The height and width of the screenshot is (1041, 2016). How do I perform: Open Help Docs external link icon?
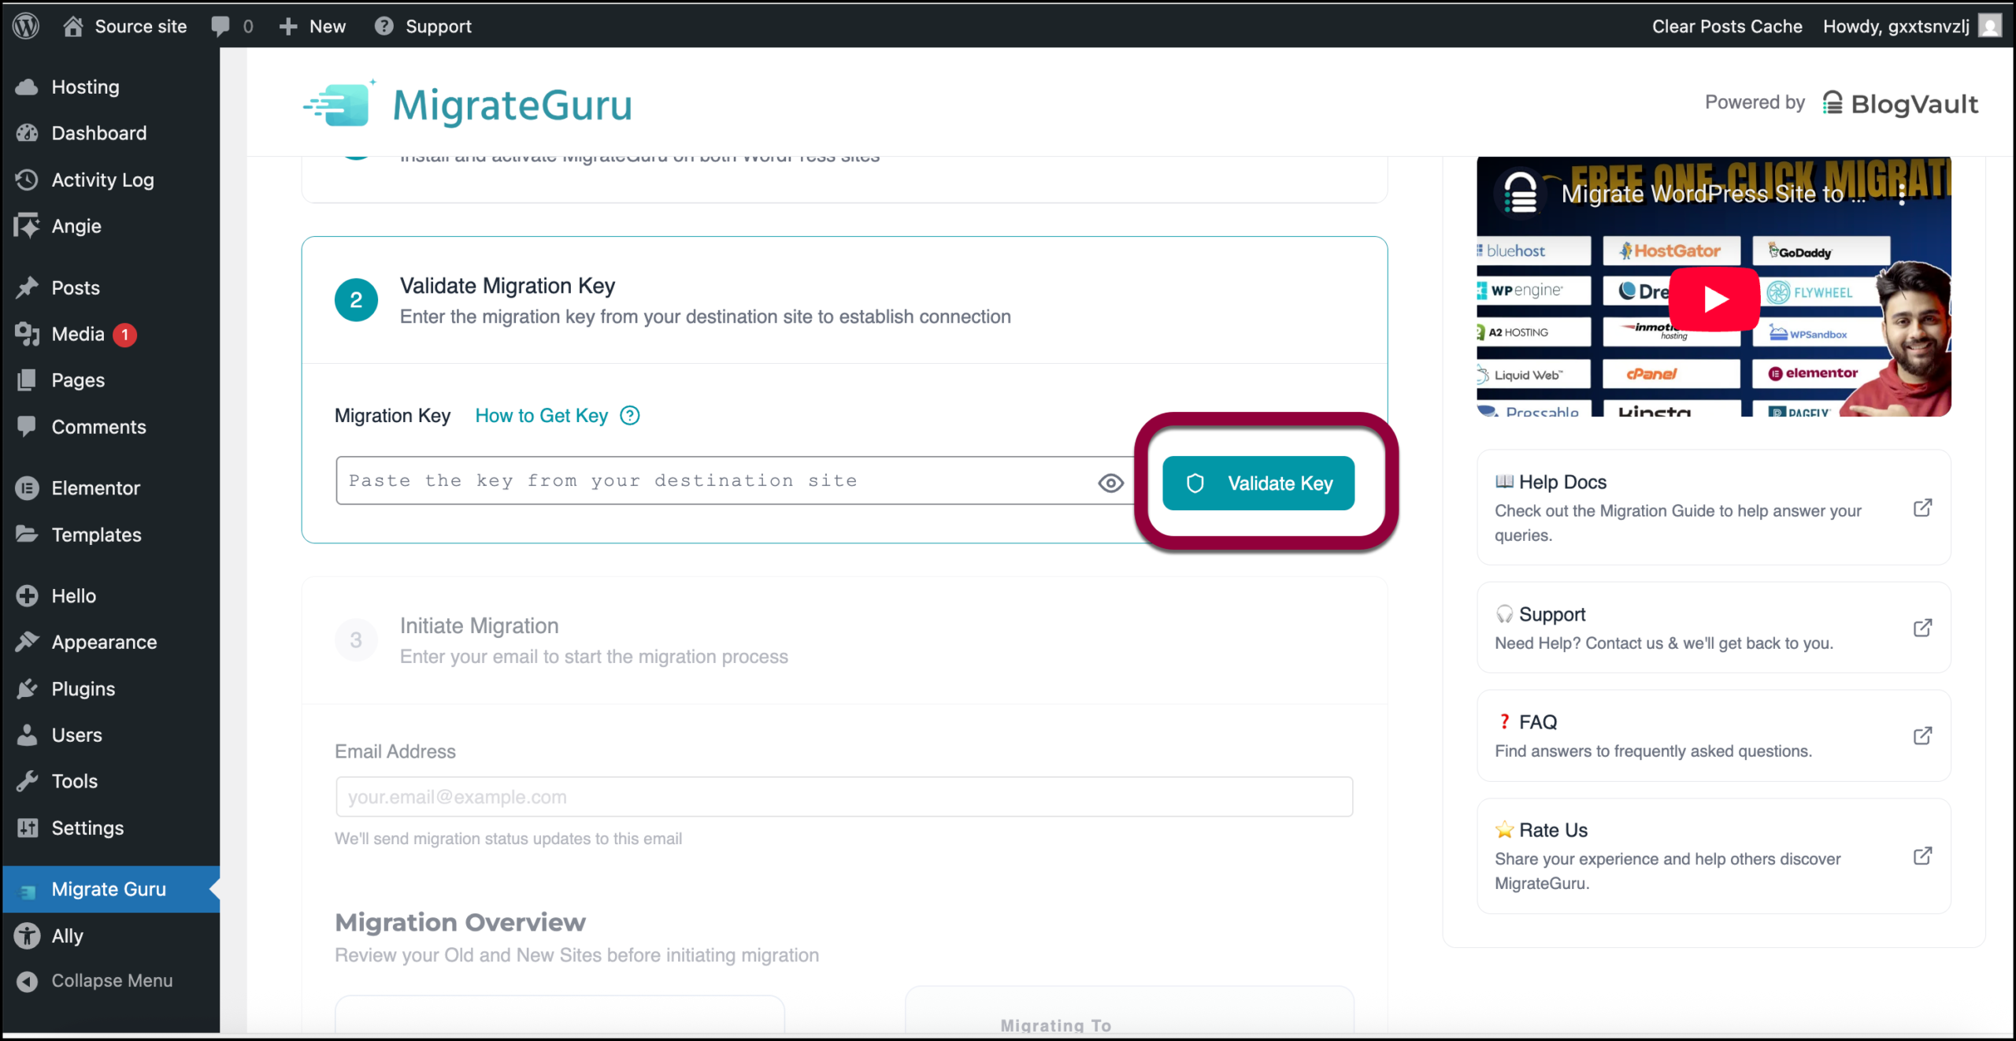coord(1922,508)
